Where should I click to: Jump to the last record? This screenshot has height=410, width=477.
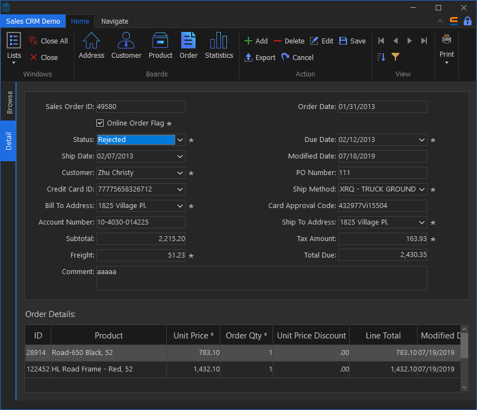pyautogui.click(x=424, y=41)
